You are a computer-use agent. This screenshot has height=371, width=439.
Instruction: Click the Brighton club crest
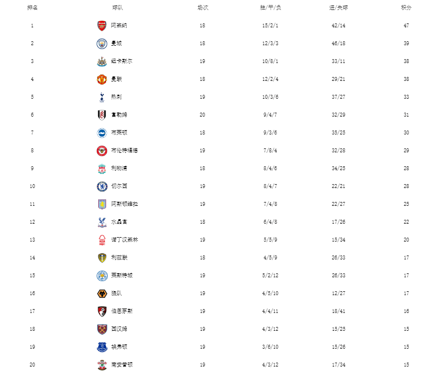click(102, 133)
